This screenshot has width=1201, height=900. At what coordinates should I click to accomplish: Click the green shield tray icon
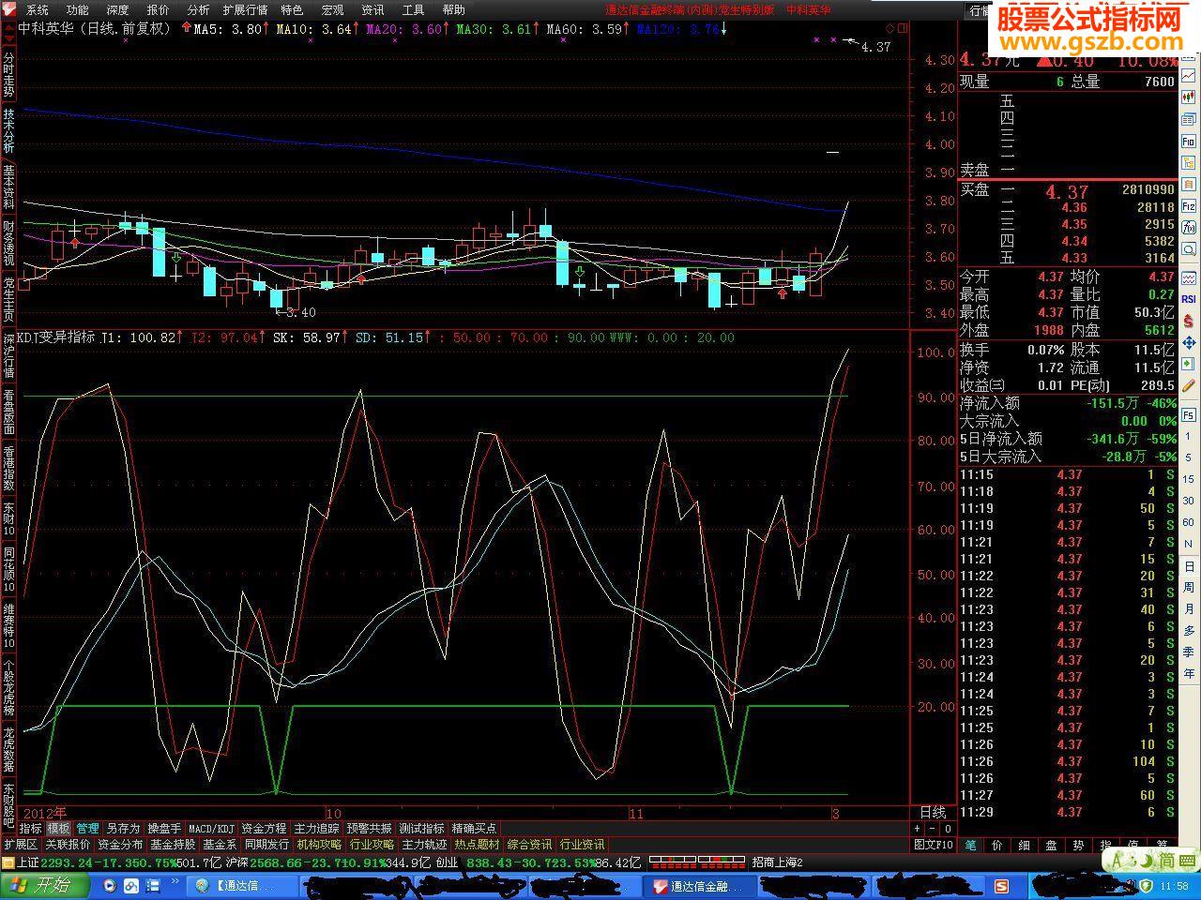1146,885
